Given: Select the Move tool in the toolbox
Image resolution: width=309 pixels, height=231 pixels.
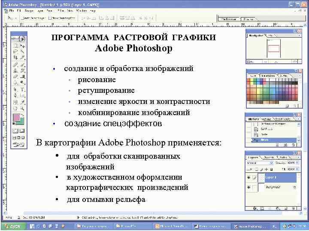Looking at the screenshot, I should [22, 46].
